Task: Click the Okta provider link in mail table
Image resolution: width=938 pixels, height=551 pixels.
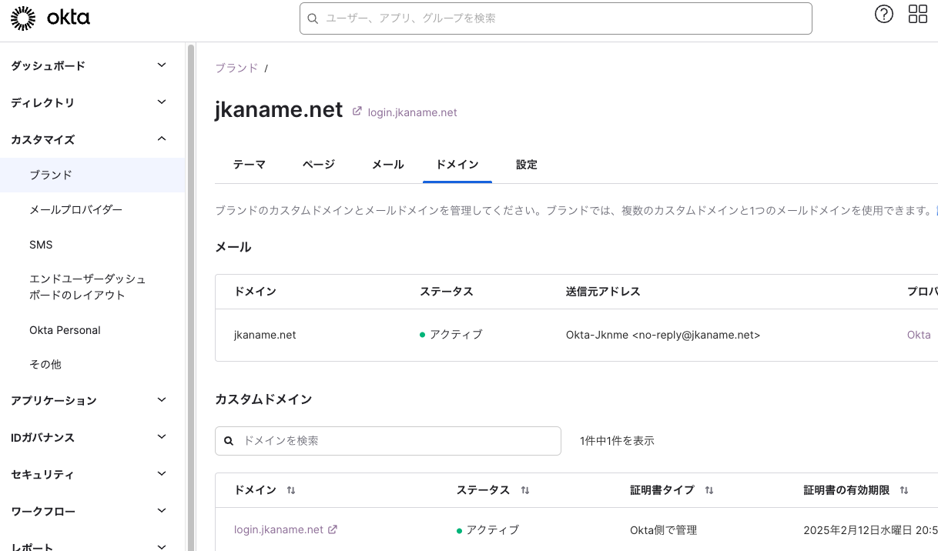Action: pos(919,335)
